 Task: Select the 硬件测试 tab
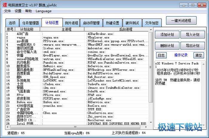(132, 23)
